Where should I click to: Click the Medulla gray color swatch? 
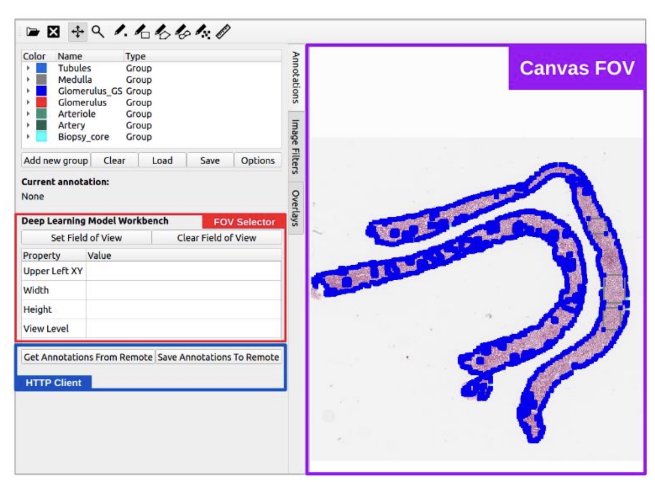tap(41, 80)
